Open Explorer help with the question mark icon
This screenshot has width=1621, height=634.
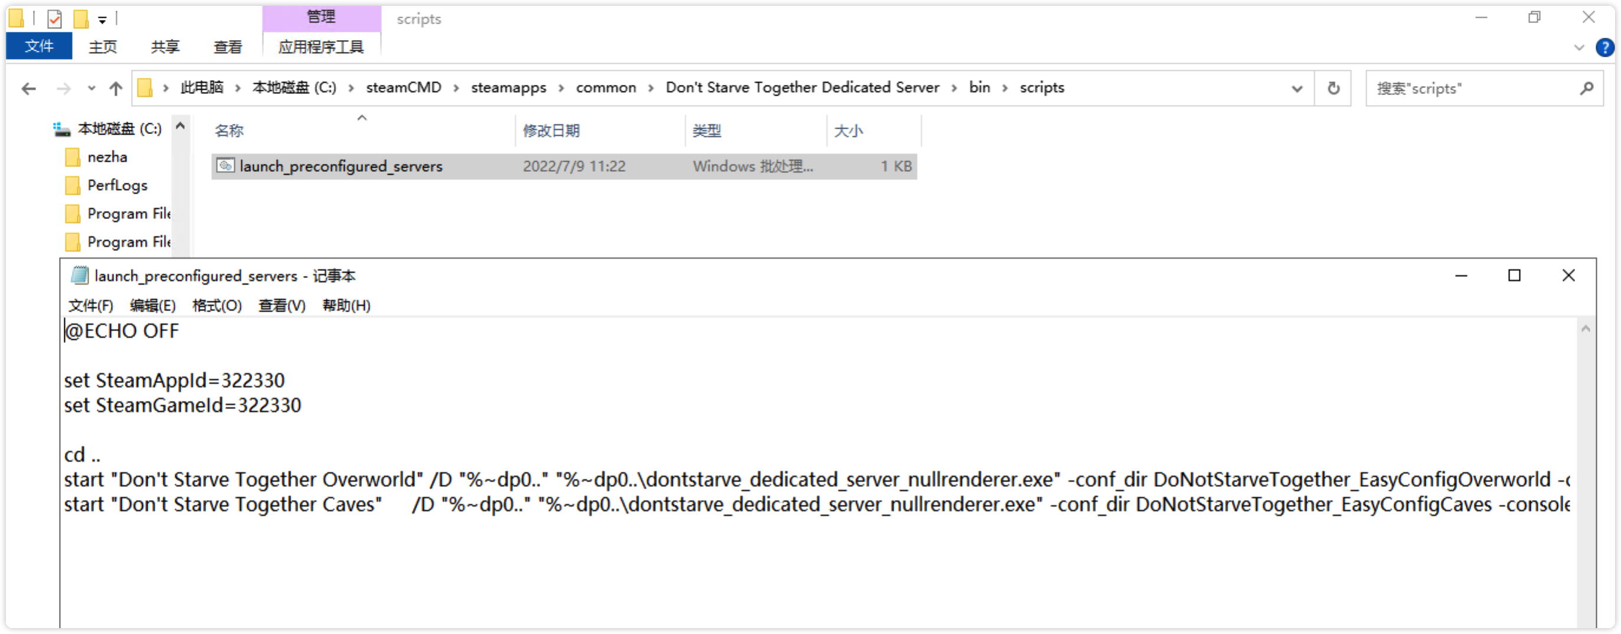click(1604, 47)
